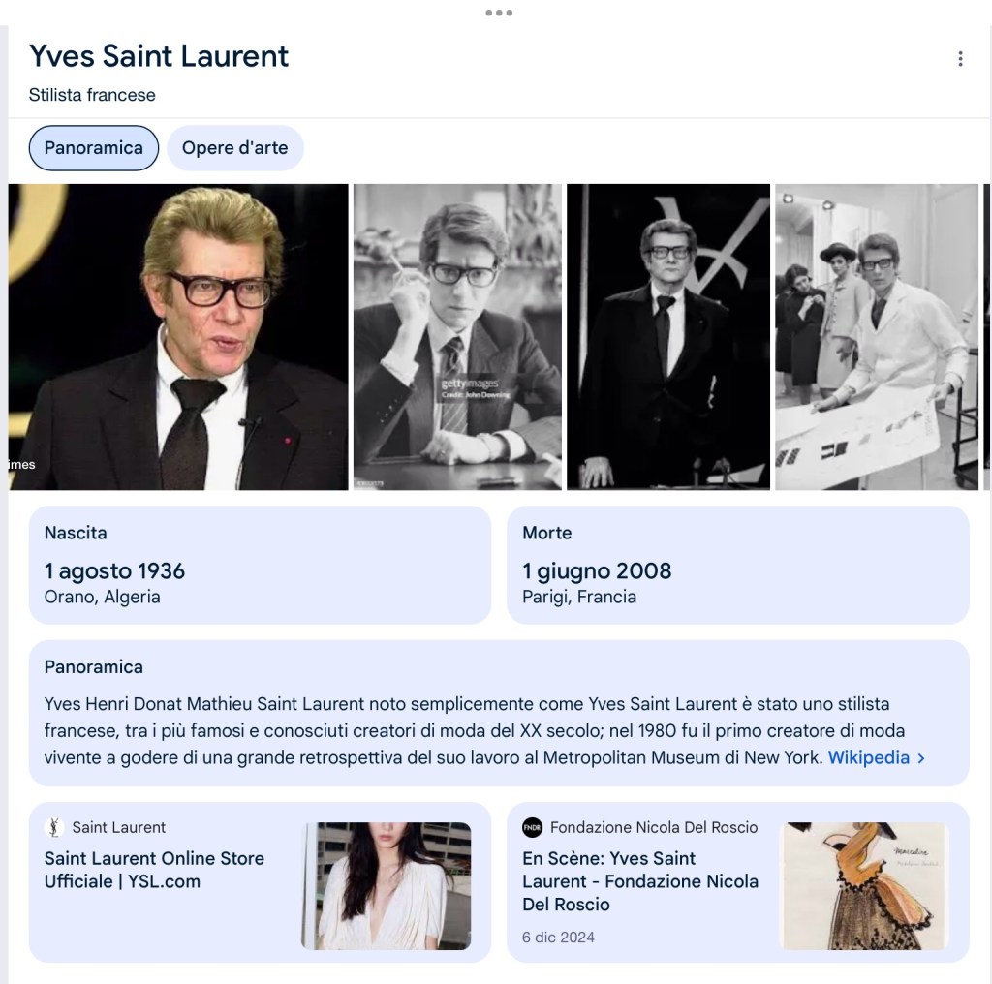Click the Yves Saint Laurent title heading
Image resolution: width=992 pixels, height=984 pixels.
[x=159, y=55]
